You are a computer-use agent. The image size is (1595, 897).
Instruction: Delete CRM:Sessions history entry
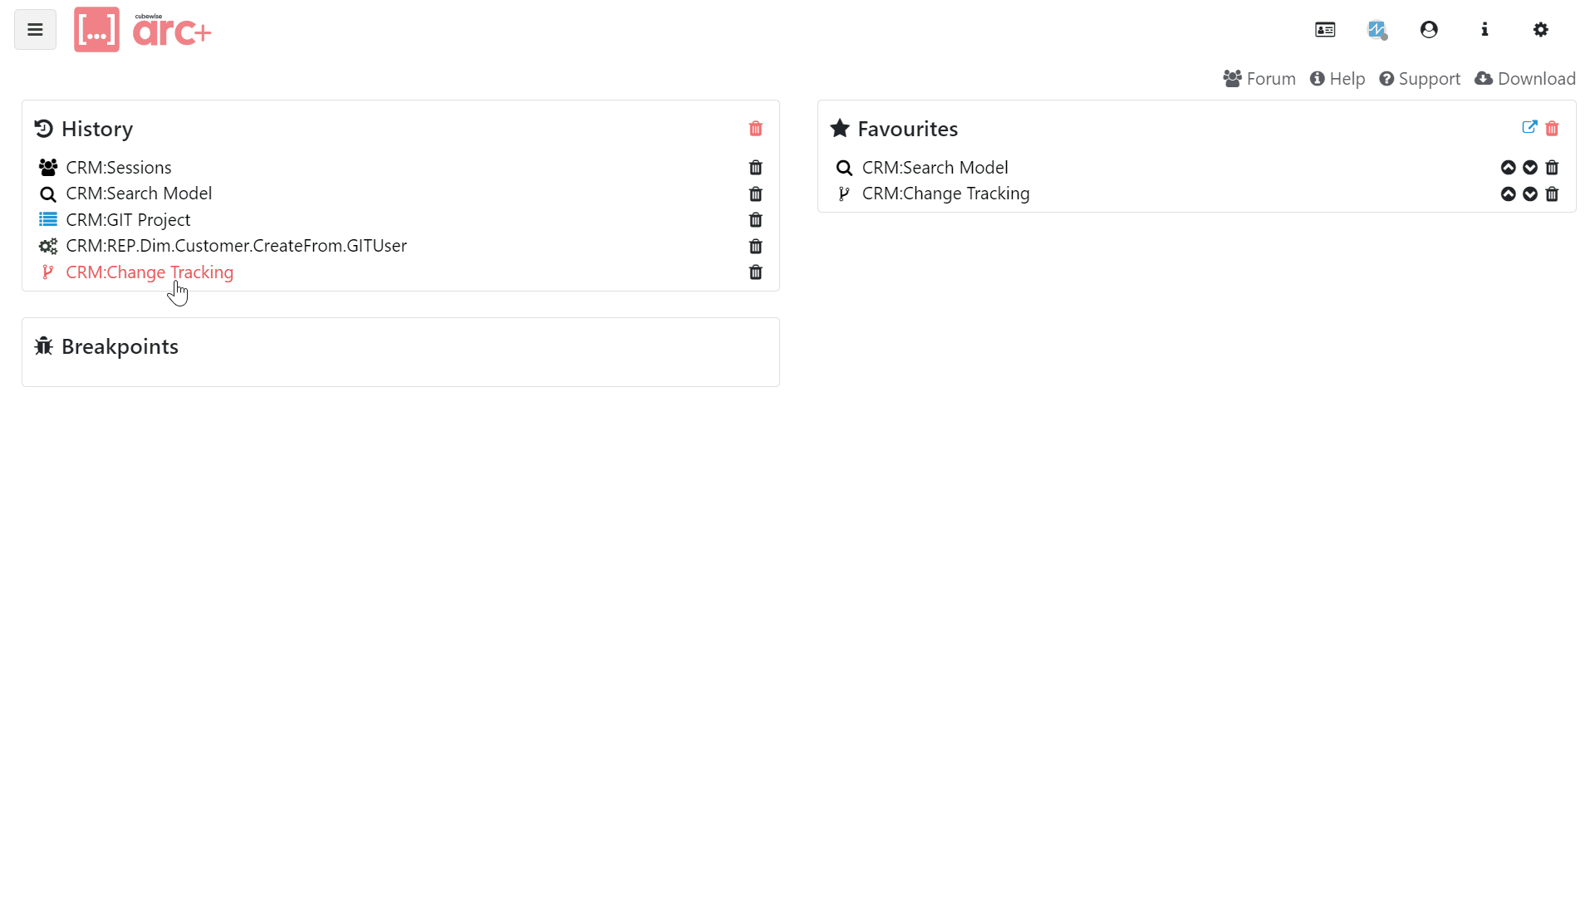pos(756,168)
